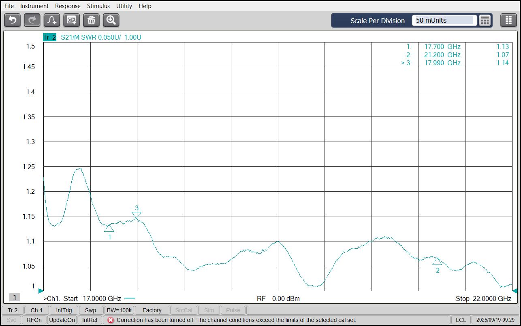Click the Scale Per Division input field
The width and height of the screenshot is (521, 326).
tap(444, 20)
